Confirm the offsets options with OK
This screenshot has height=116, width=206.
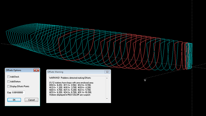pos(14,100)
